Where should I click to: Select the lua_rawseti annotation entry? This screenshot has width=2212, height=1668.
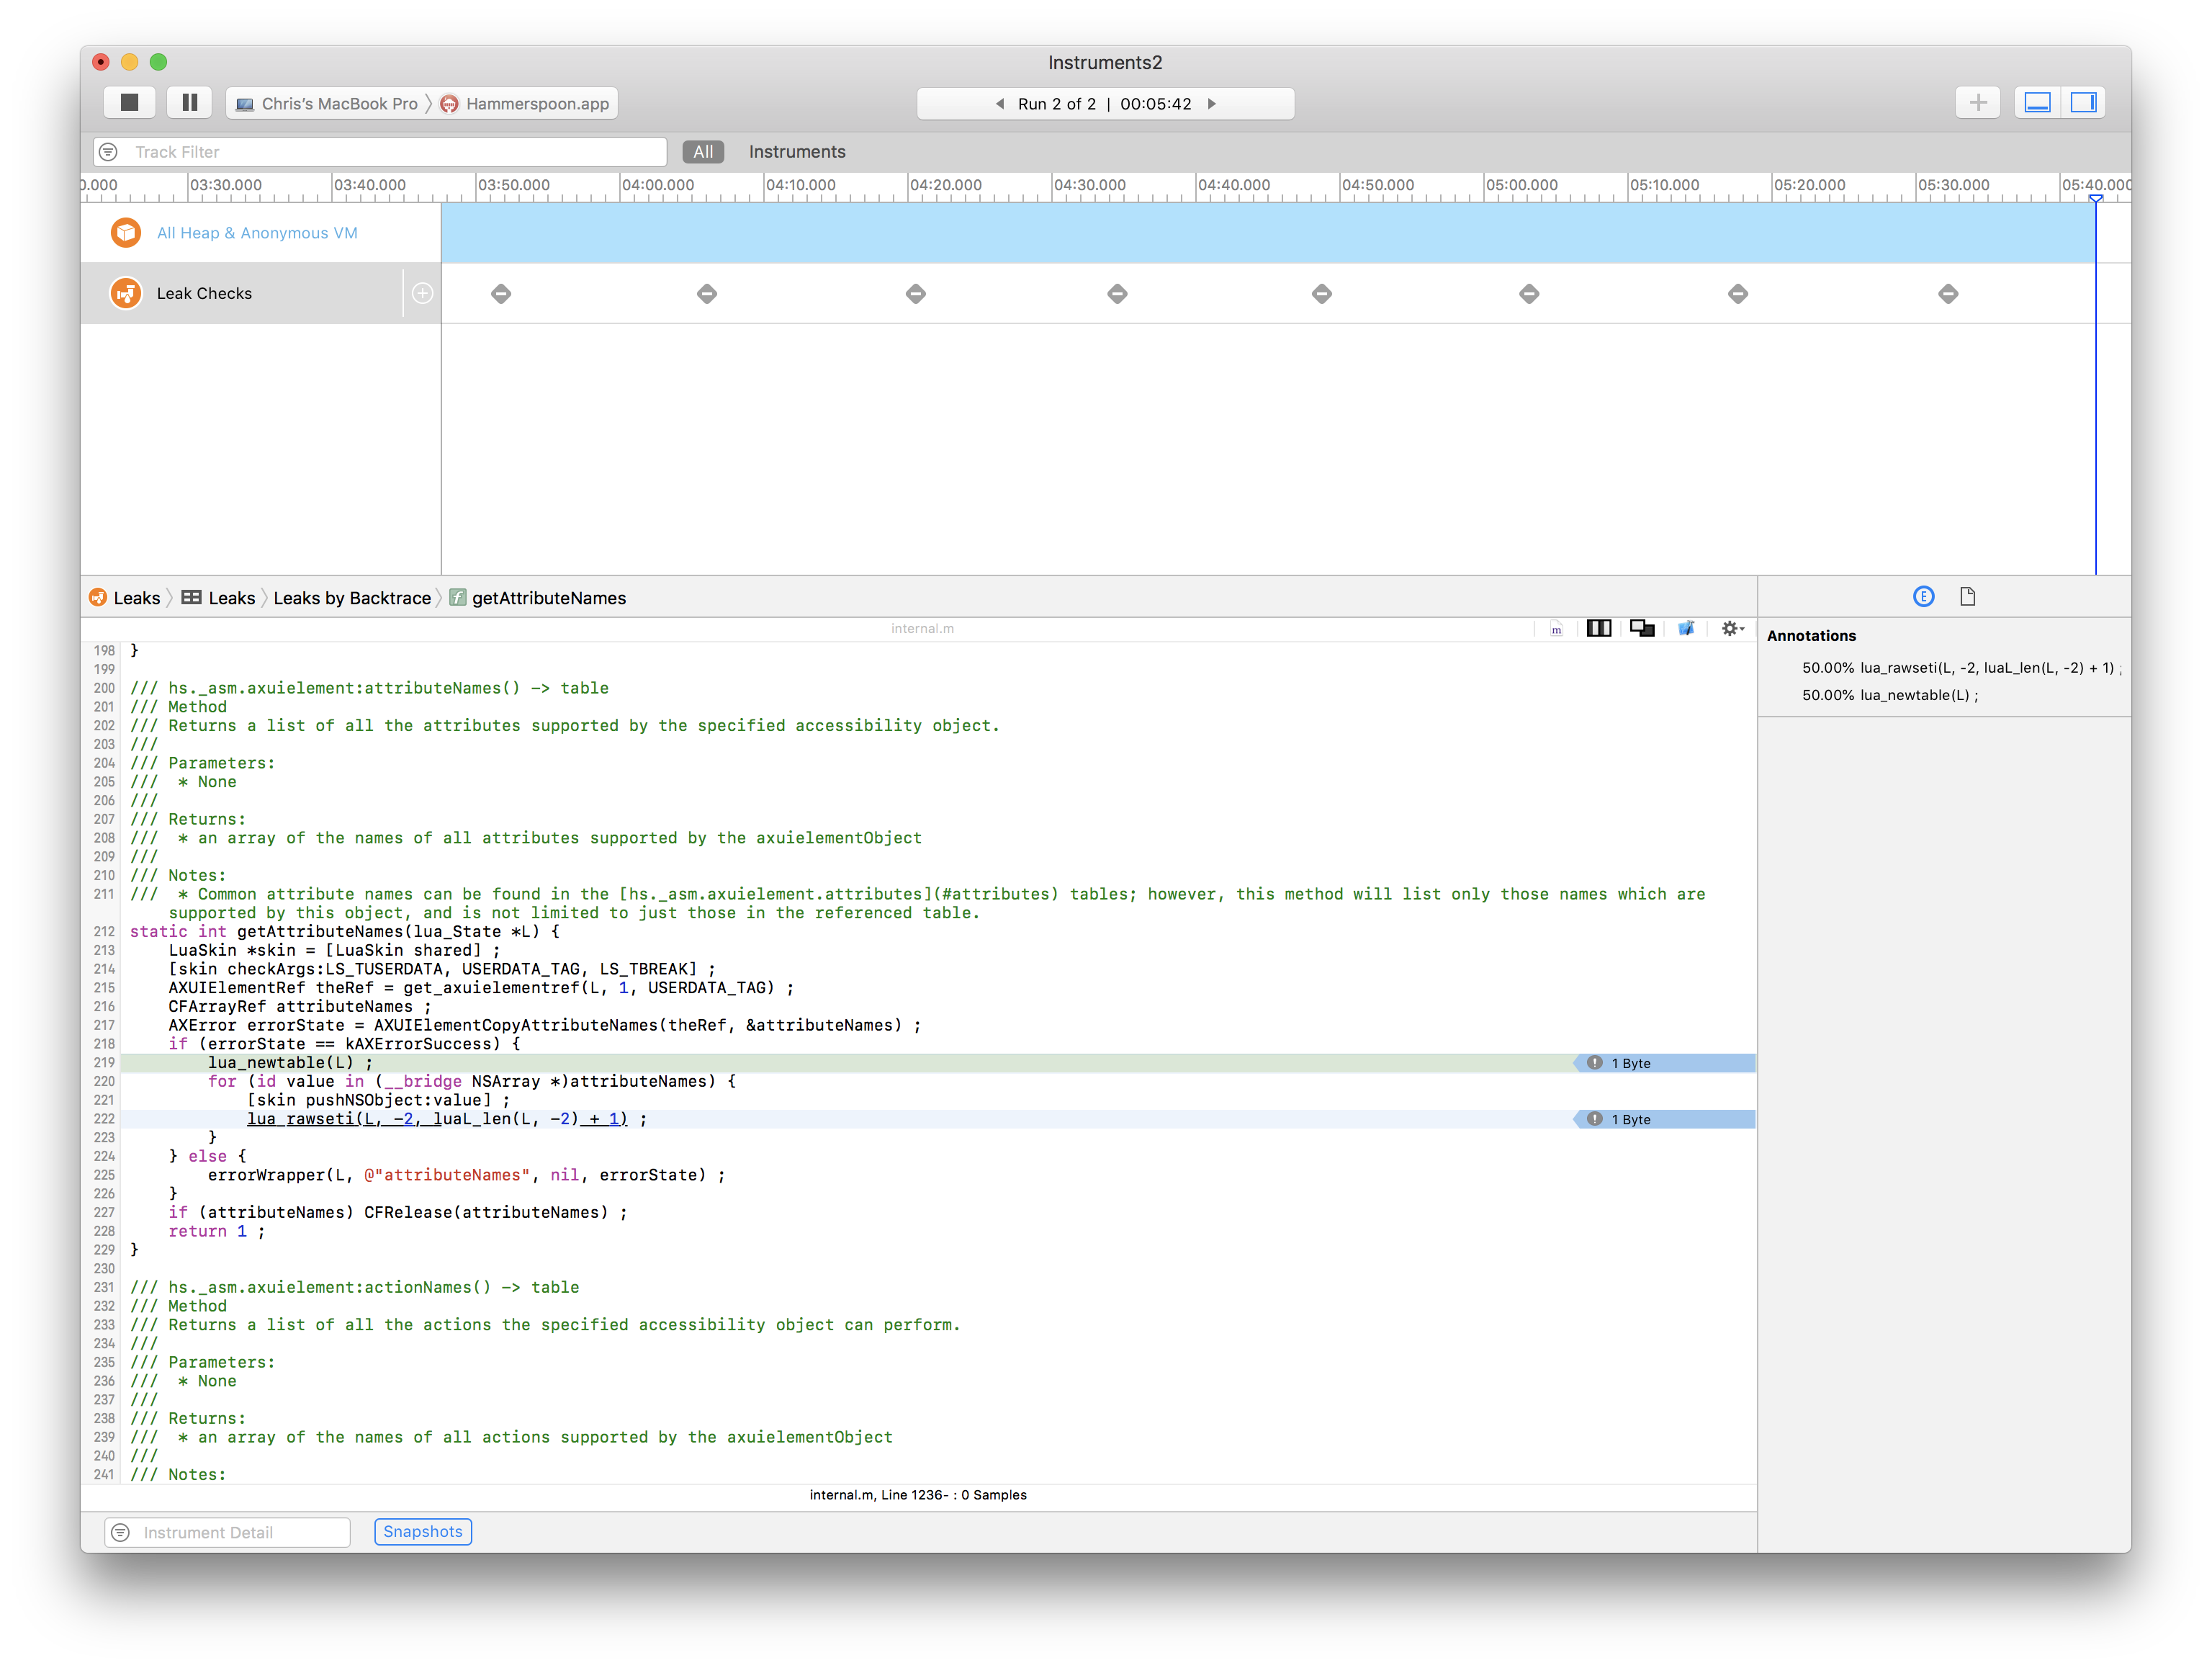coord(1961,668)
